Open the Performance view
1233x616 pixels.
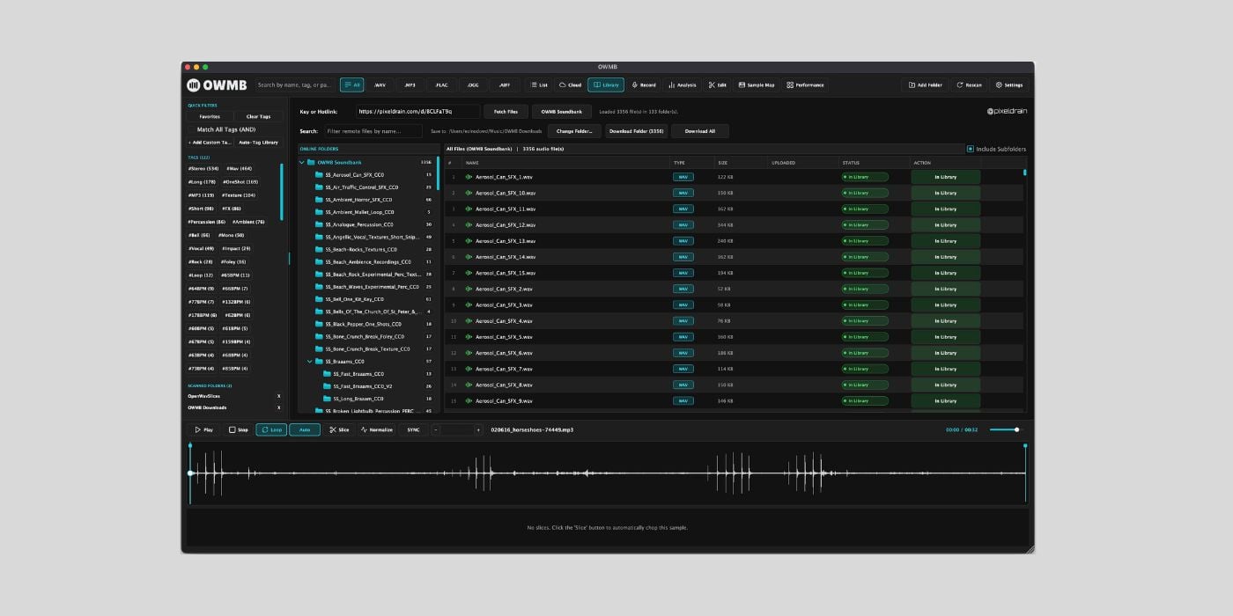[805, 85]
